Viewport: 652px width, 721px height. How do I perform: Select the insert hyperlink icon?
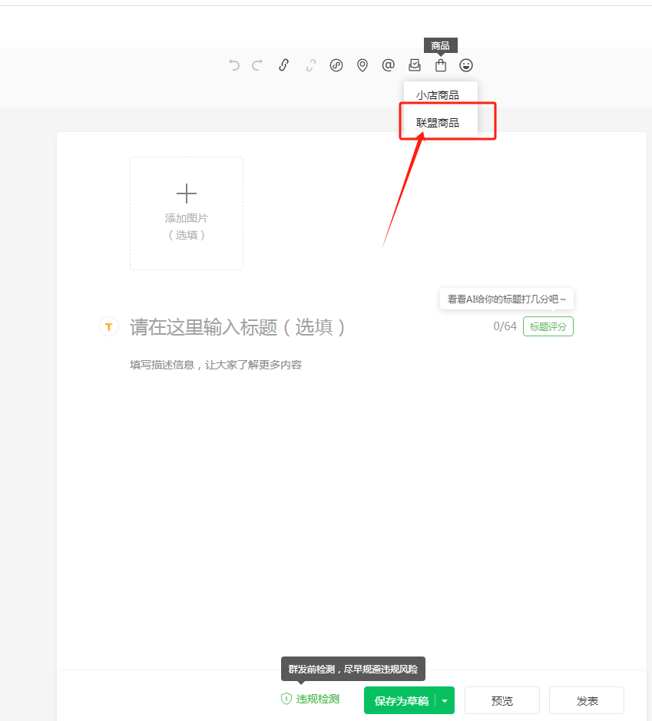pos(283,65)
